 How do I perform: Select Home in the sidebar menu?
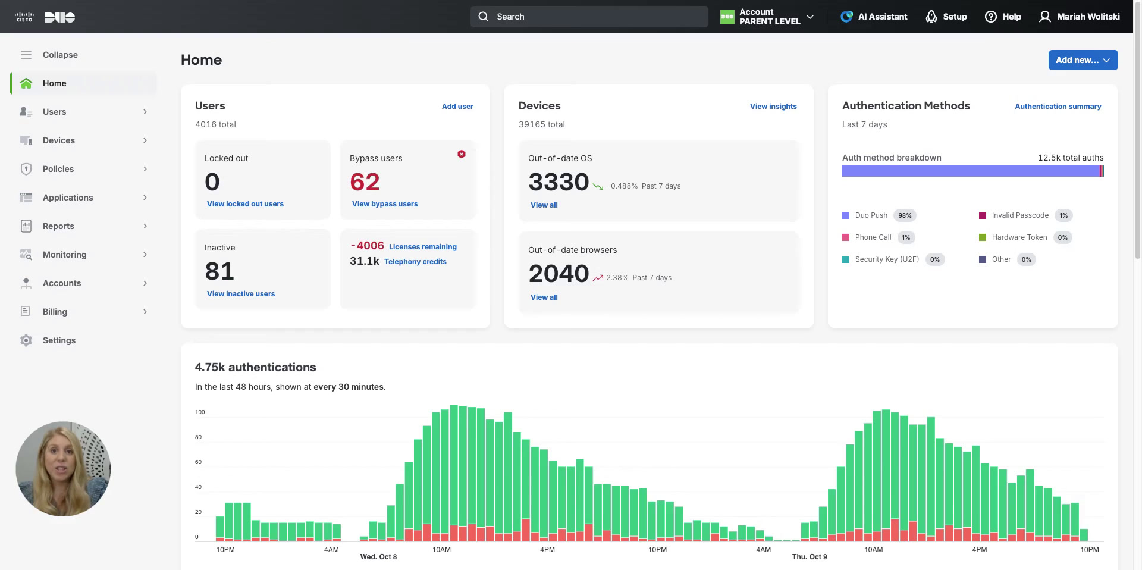coord(83,83)
